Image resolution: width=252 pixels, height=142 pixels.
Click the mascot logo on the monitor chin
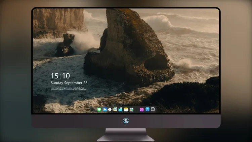126,121
